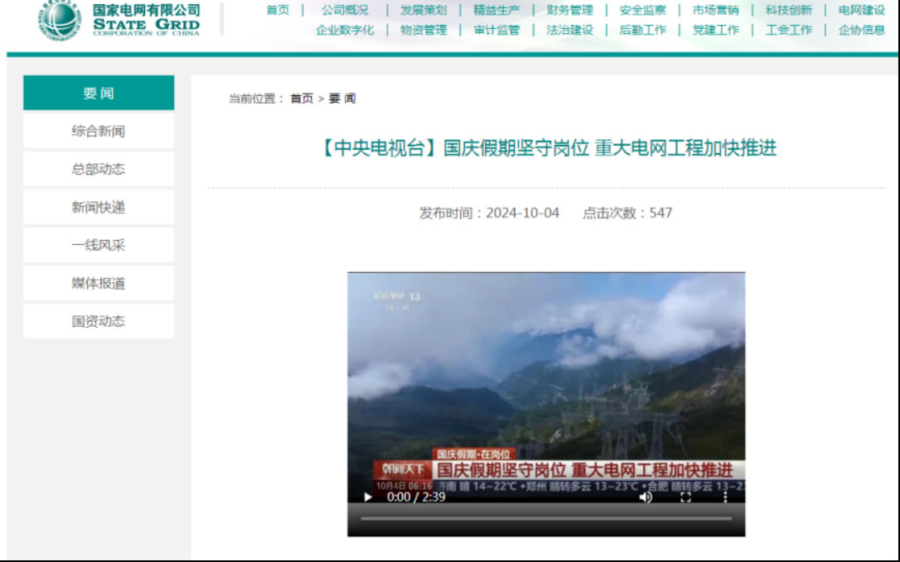Viewport: 900px width, 562px height.
Task: Open 党建工作 navigation item
Action: [x=715, y=30]
